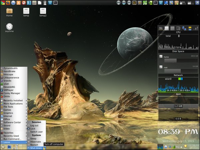Click Restart in the Leave submenu
The height and width of the screenshot is (150, 200).
pyautogui.click(x=36, y=145)
